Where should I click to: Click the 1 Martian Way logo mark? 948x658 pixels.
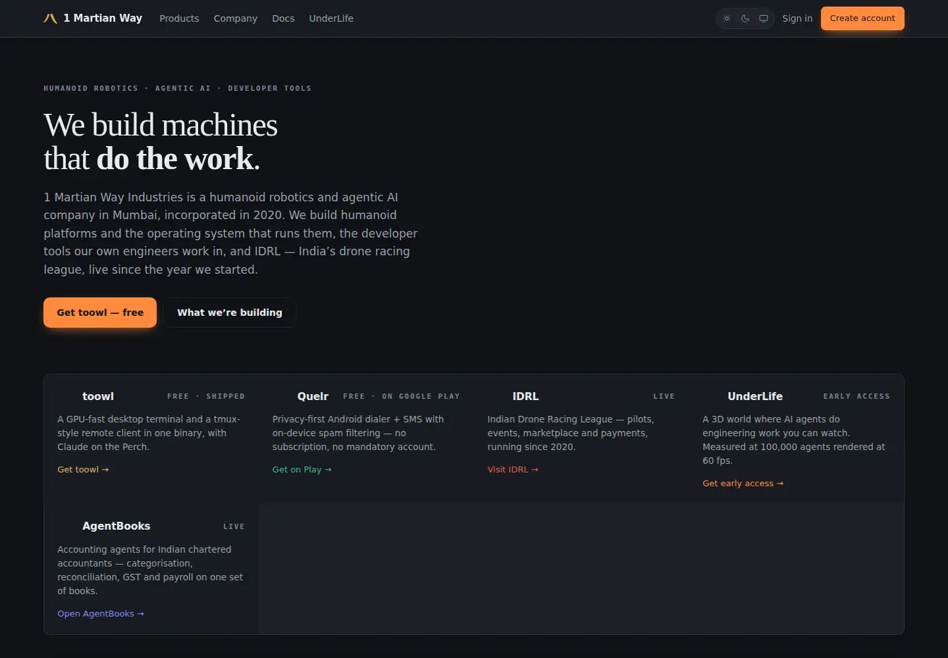coord(50,18)
